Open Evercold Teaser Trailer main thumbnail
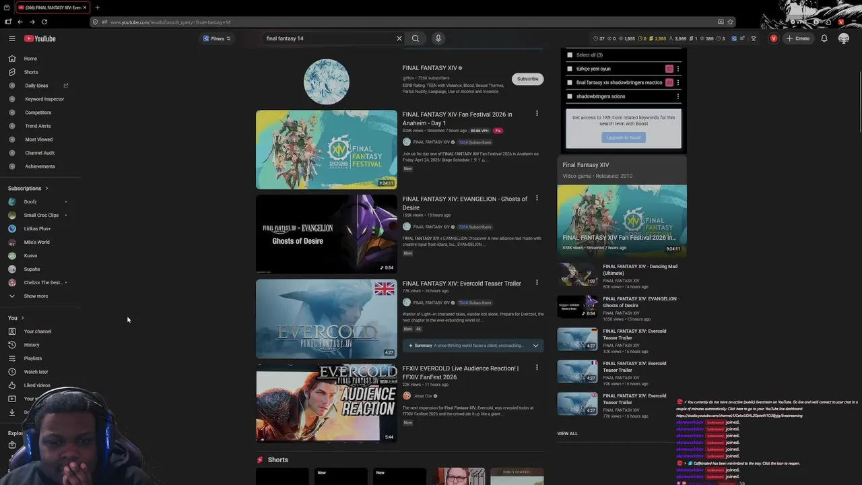The image size is (862, 485). click(x=327, y=319)
